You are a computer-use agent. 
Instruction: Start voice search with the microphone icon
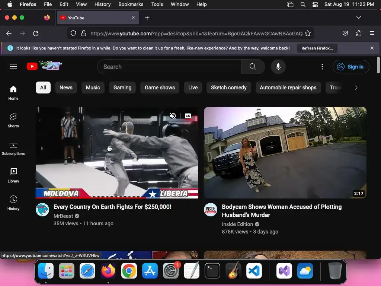point(278,67)
